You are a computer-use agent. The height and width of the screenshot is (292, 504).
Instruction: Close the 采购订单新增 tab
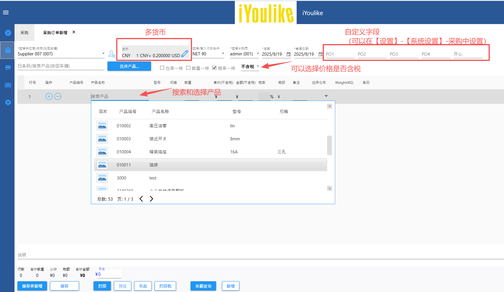(x=74, y=32)
